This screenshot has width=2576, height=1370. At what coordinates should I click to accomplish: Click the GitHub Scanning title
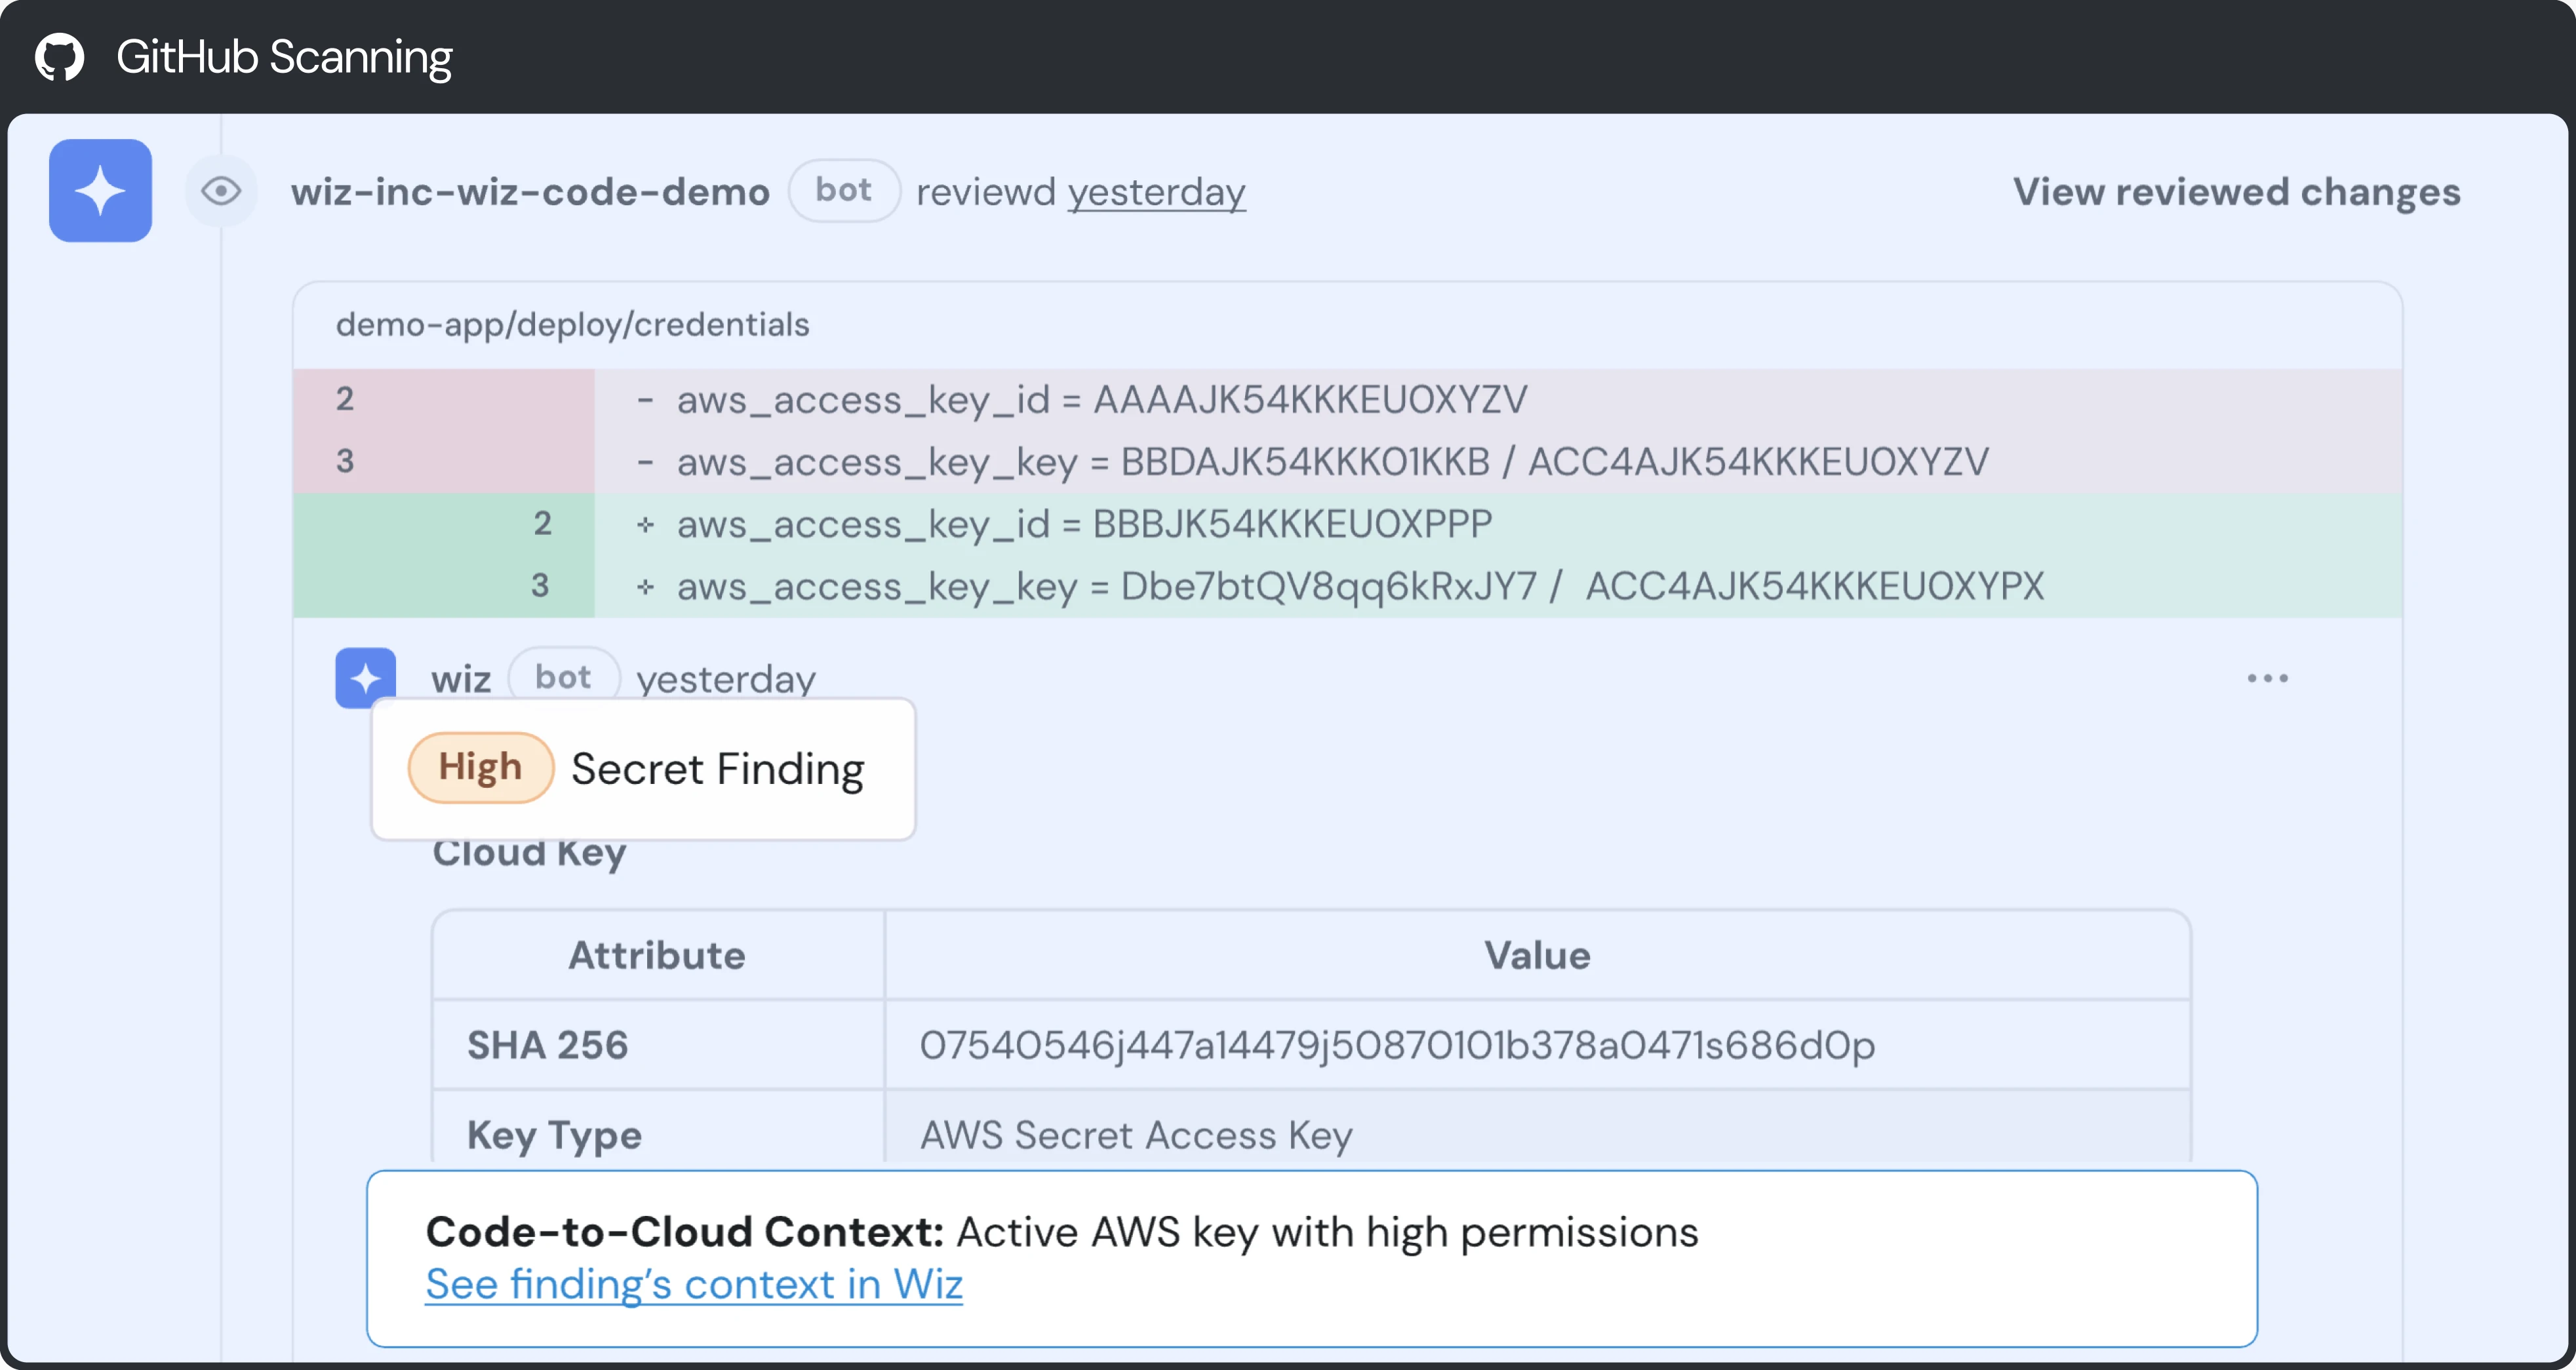point(284,57)
